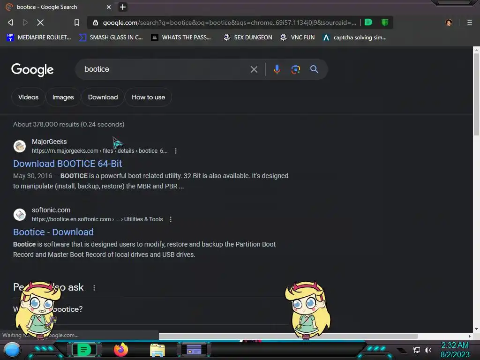Open more options for the softonic.com result
Screen dimensions: 480x360
point(171,219)
